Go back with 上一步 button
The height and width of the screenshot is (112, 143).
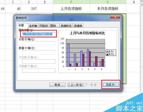pos(76,85)
